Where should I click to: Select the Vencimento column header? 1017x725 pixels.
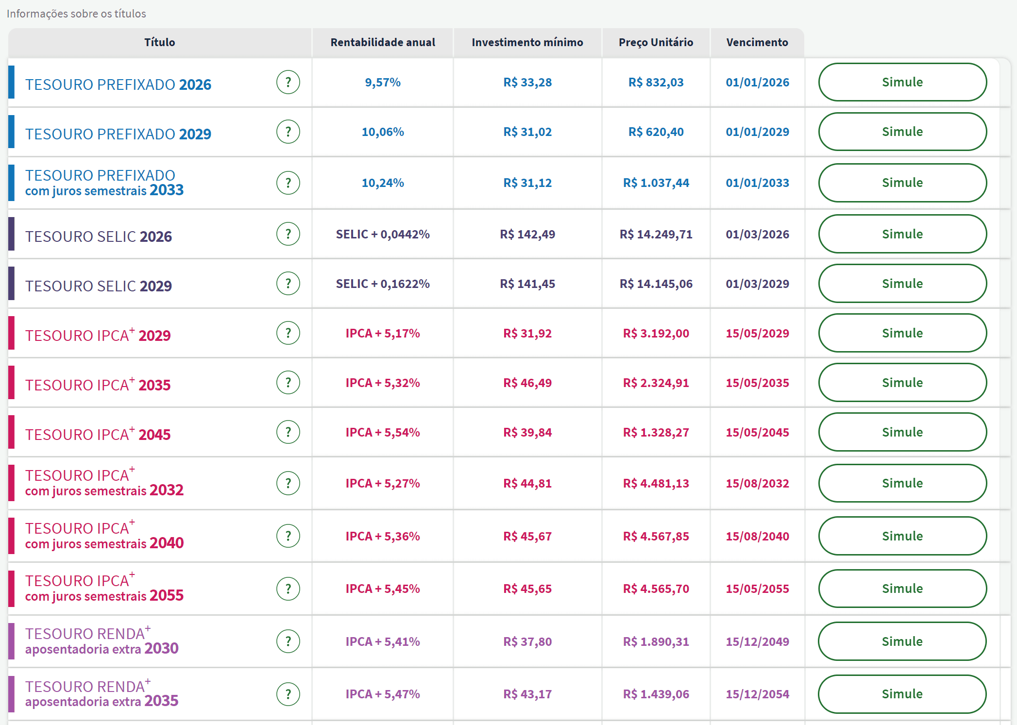click(757, 42)
